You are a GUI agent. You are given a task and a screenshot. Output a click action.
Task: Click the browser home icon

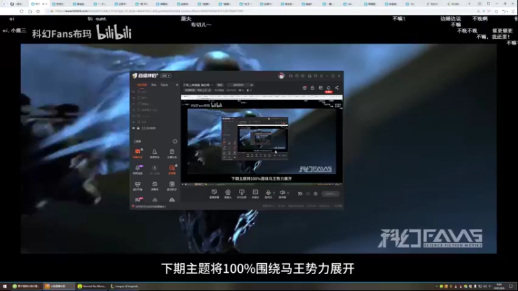30,11
